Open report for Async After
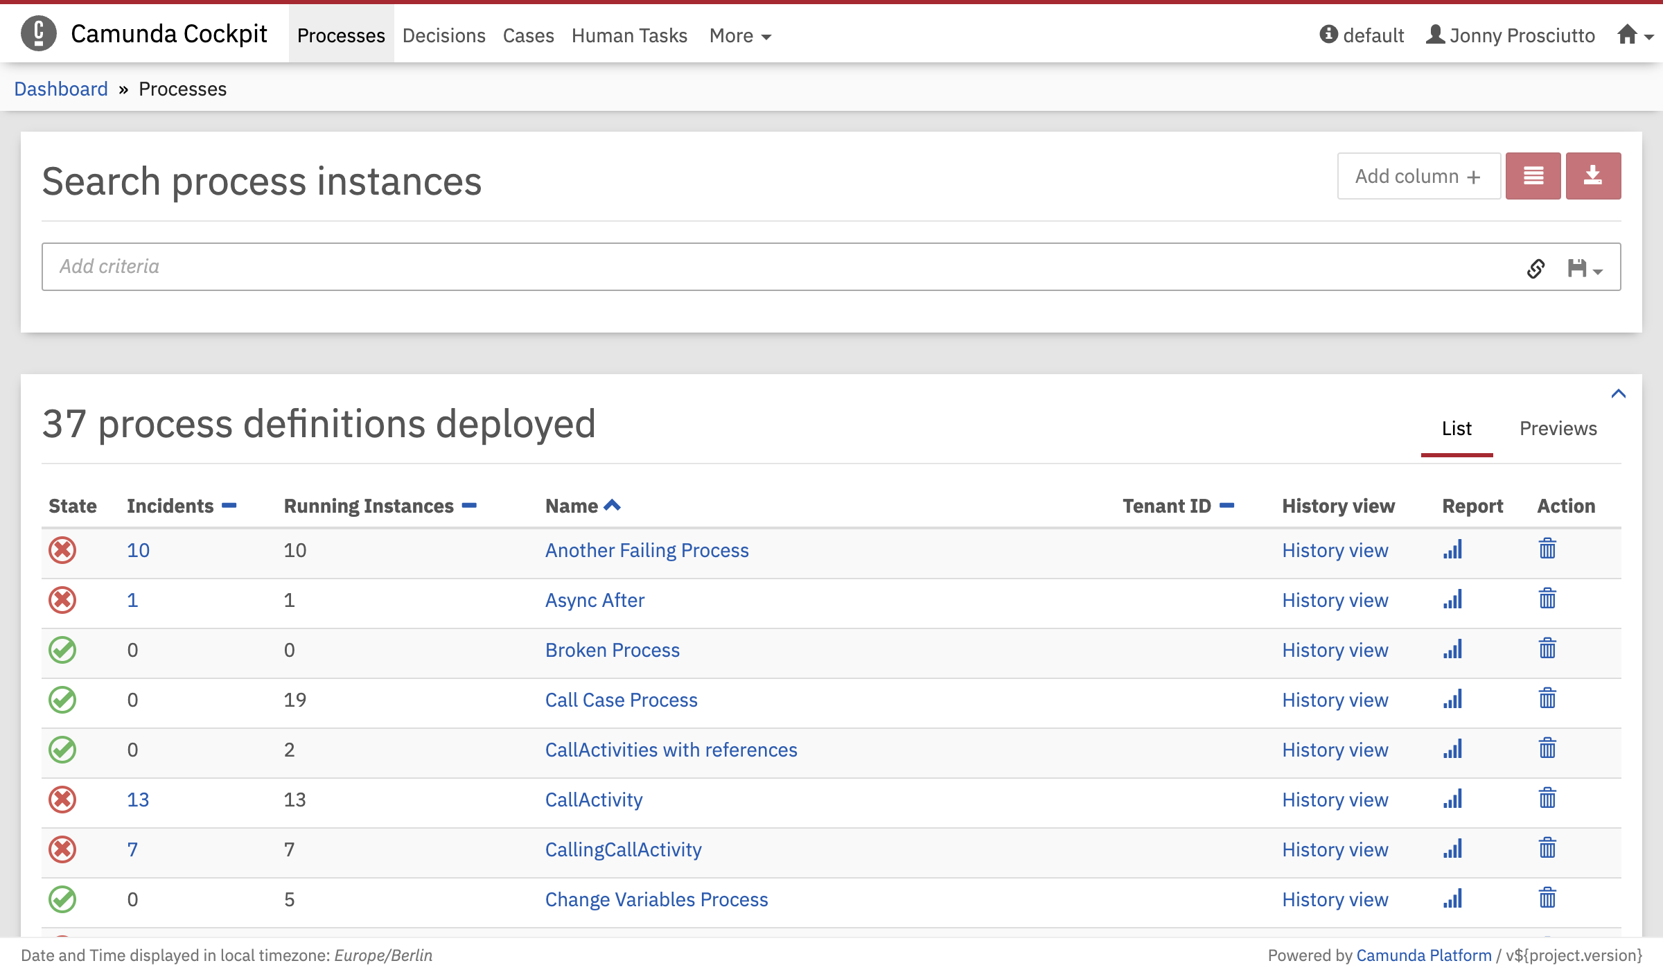This screenshot has width=1663, height=970. coord(1452,599)
